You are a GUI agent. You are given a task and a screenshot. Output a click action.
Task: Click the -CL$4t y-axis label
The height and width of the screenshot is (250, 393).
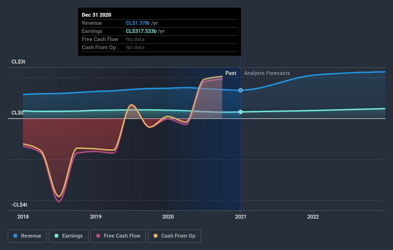(19, 205)
